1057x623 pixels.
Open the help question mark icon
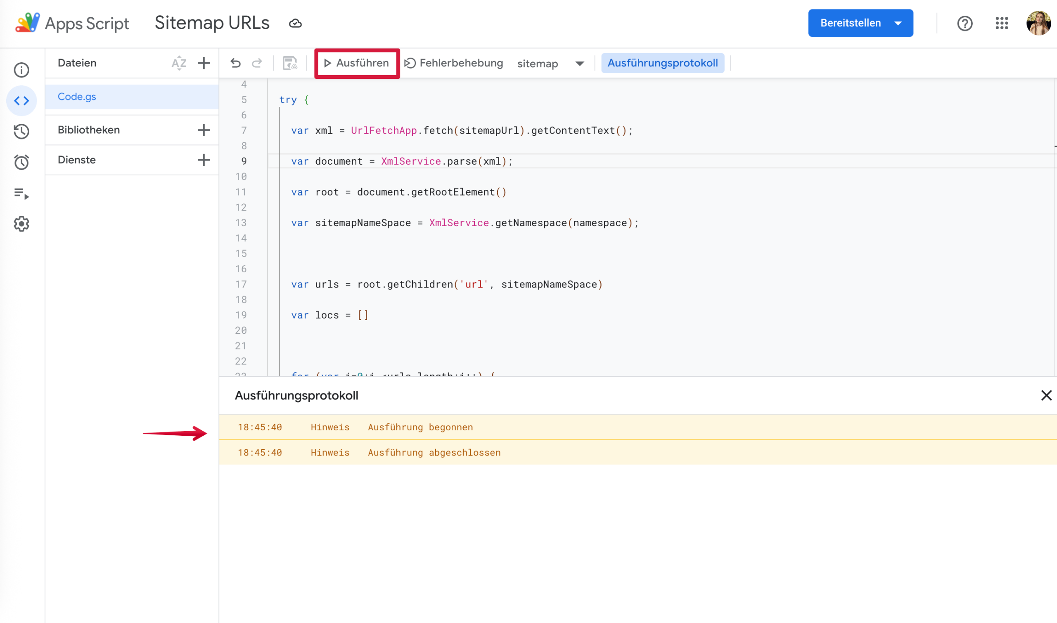[965, 23]
